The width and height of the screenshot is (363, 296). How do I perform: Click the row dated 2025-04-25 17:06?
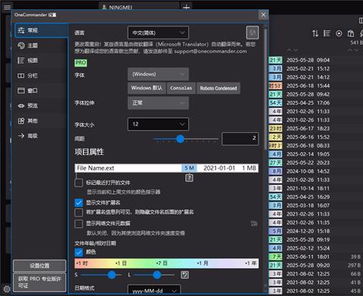[x=315, y=103]
